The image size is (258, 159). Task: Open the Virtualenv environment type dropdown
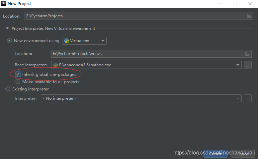click(x=84, y=41)
